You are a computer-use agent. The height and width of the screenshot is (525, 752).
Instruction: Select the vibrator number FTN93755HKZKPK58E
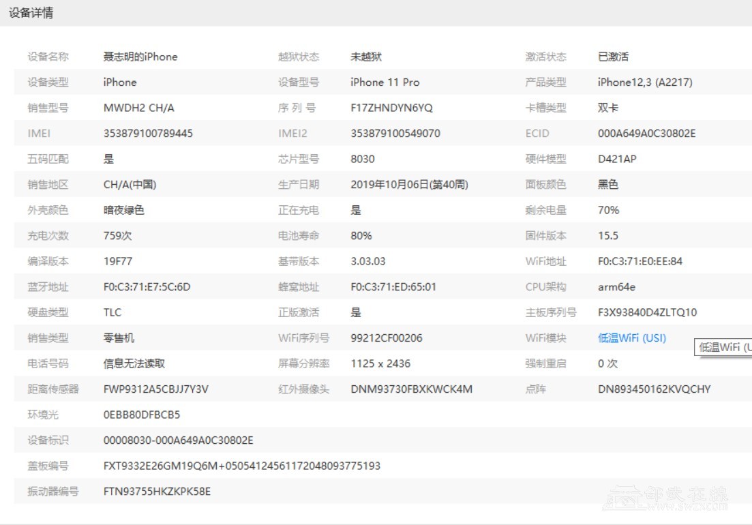pyautogui.click(x=157, y=492)
